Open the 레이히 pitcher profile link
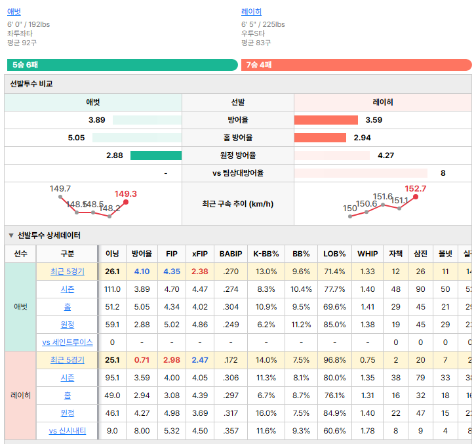 tap(251, 12)
